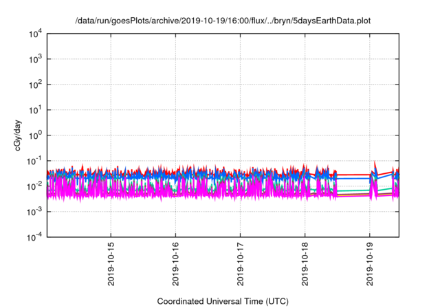Screen dimensions: 440x308
Task: Click the 10^-3 y-axis tick label
Action: 34,211
